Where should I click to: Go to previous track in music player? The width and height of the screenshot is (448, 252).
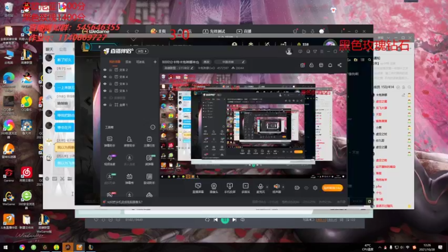point(216,220)
